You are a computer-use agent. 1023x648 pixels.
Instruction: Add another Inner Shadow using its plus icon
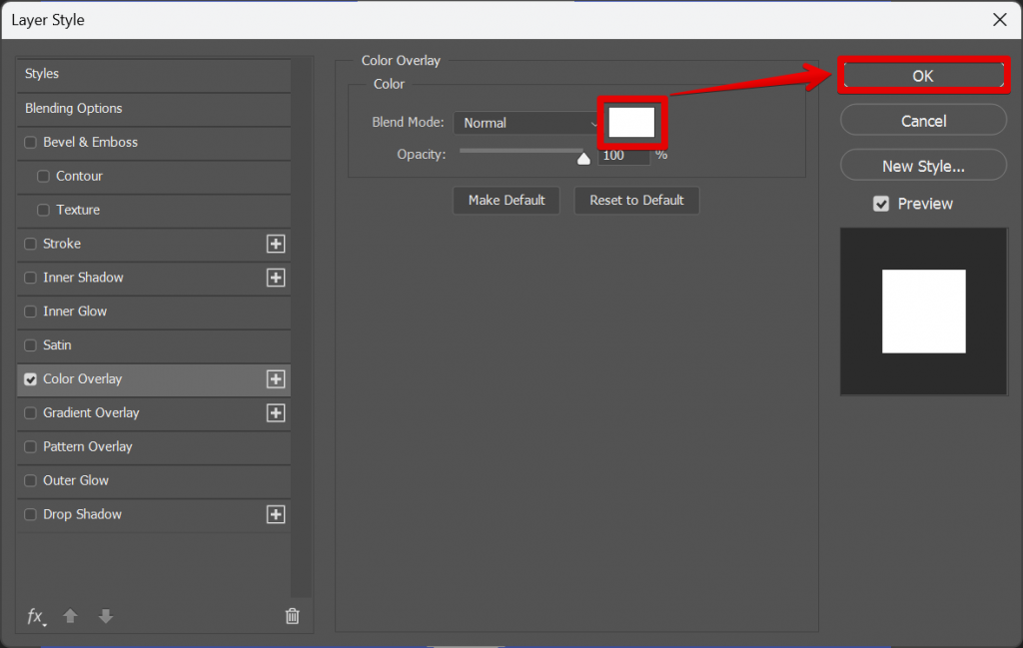coord(276,278)
